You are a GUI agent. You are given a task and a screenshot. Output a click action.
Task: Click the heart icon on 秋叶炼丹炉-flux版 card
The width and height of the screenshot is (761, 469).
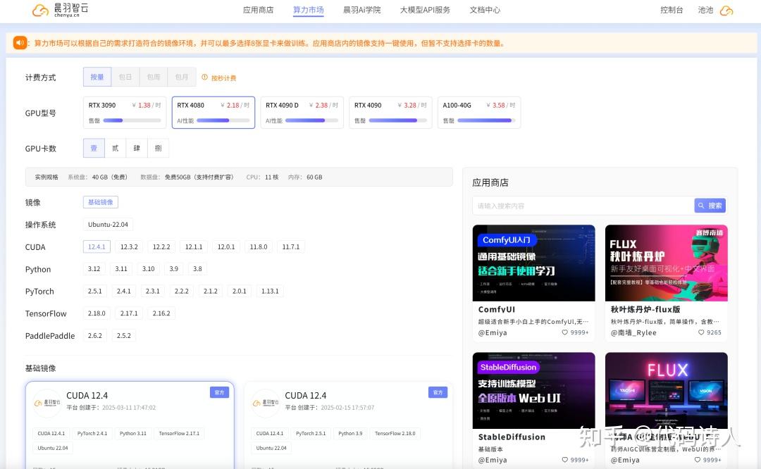pos(702,332)
